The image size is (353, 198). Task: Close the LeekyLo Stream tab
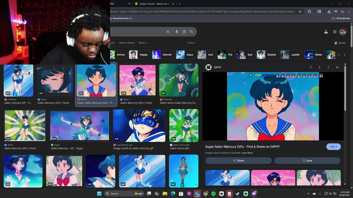coord(173,4)
